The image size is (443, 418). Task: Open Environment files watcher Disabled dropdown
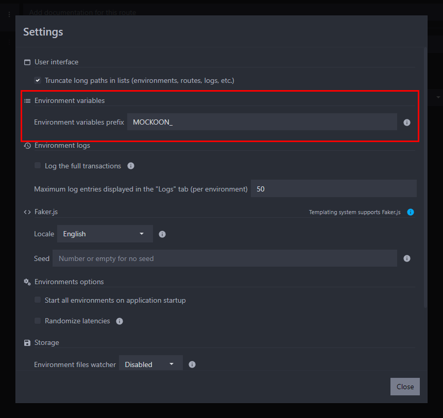coord(150,364)
